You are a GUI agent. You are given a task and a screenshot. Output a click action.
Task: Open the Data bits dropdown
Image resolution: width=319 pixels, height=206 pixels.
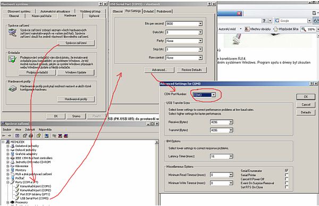(200, 32)
